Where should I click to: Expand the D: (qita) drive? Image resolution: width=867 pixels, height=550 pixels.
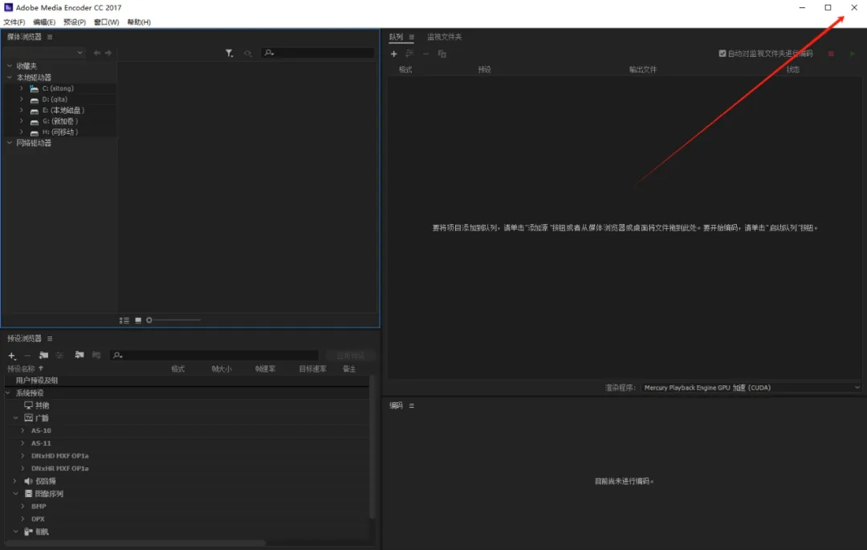[x=22, y=100]
